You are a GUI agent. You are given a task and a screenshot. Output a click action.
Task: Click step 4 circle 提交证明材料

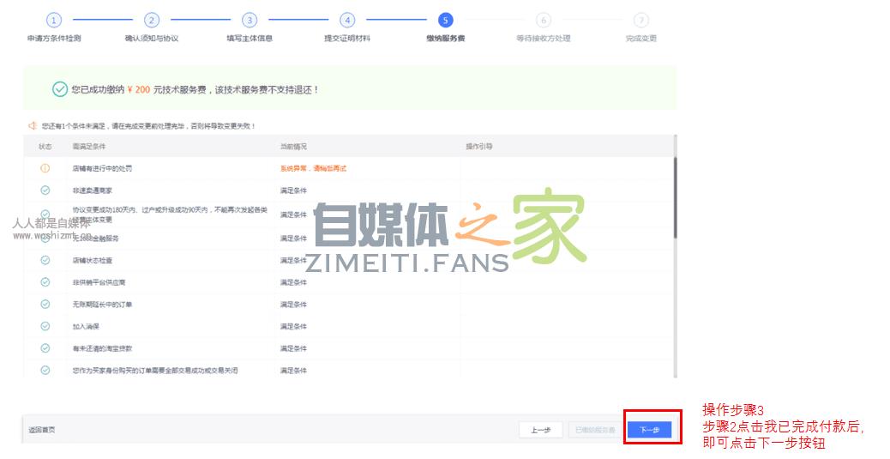[347, 21]
